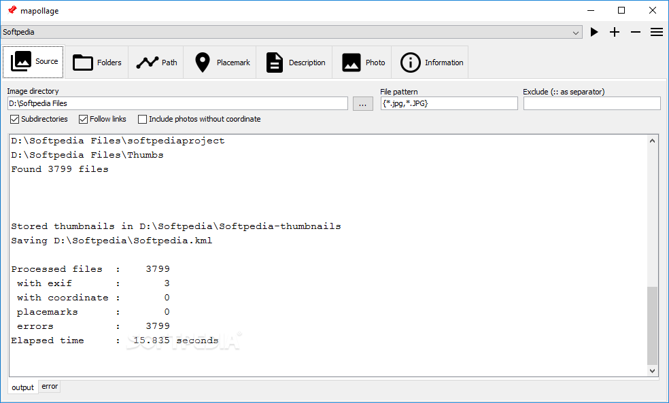Click the 'D:\Softpedia Files\Thumbs' line
Viewport: 669px width, 403px height.
(x=87, y=155)
